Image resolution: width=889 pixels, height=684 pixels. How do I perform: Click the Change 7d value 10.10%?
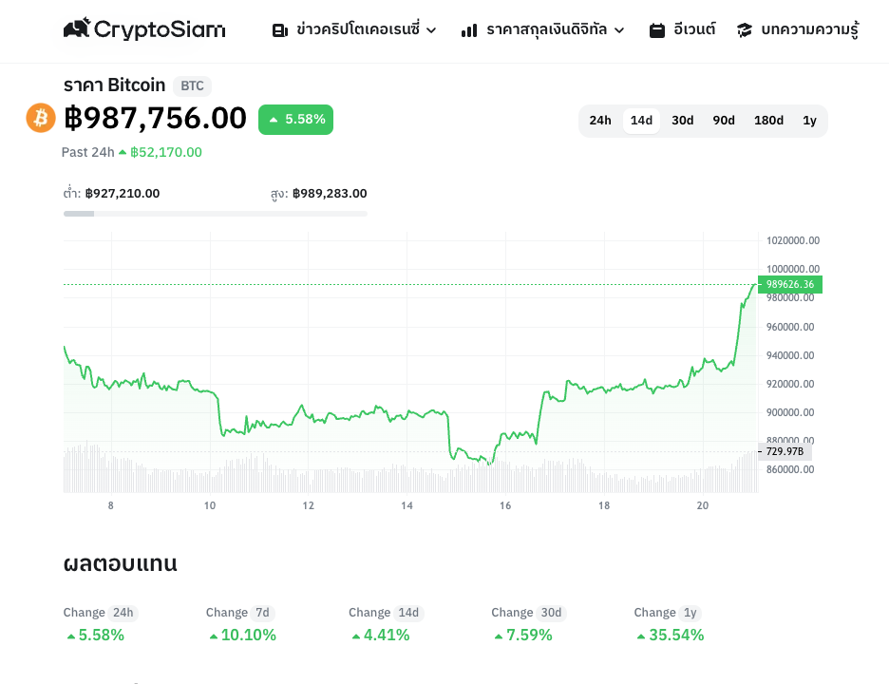point(248,636)
